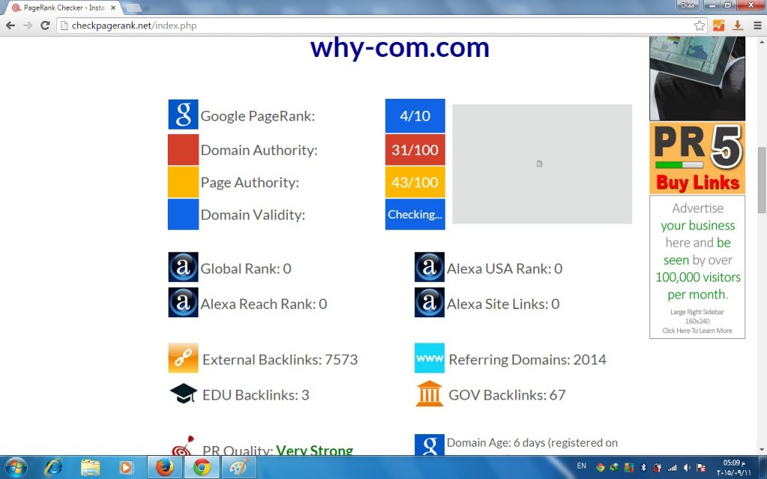Click the taskbar clock showing 05:09
The height and width of the screenshot is (479, 767).
coord(733,468)
